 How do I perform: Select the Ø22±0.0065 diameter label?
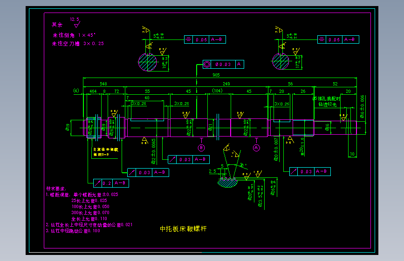coord(154,151)
